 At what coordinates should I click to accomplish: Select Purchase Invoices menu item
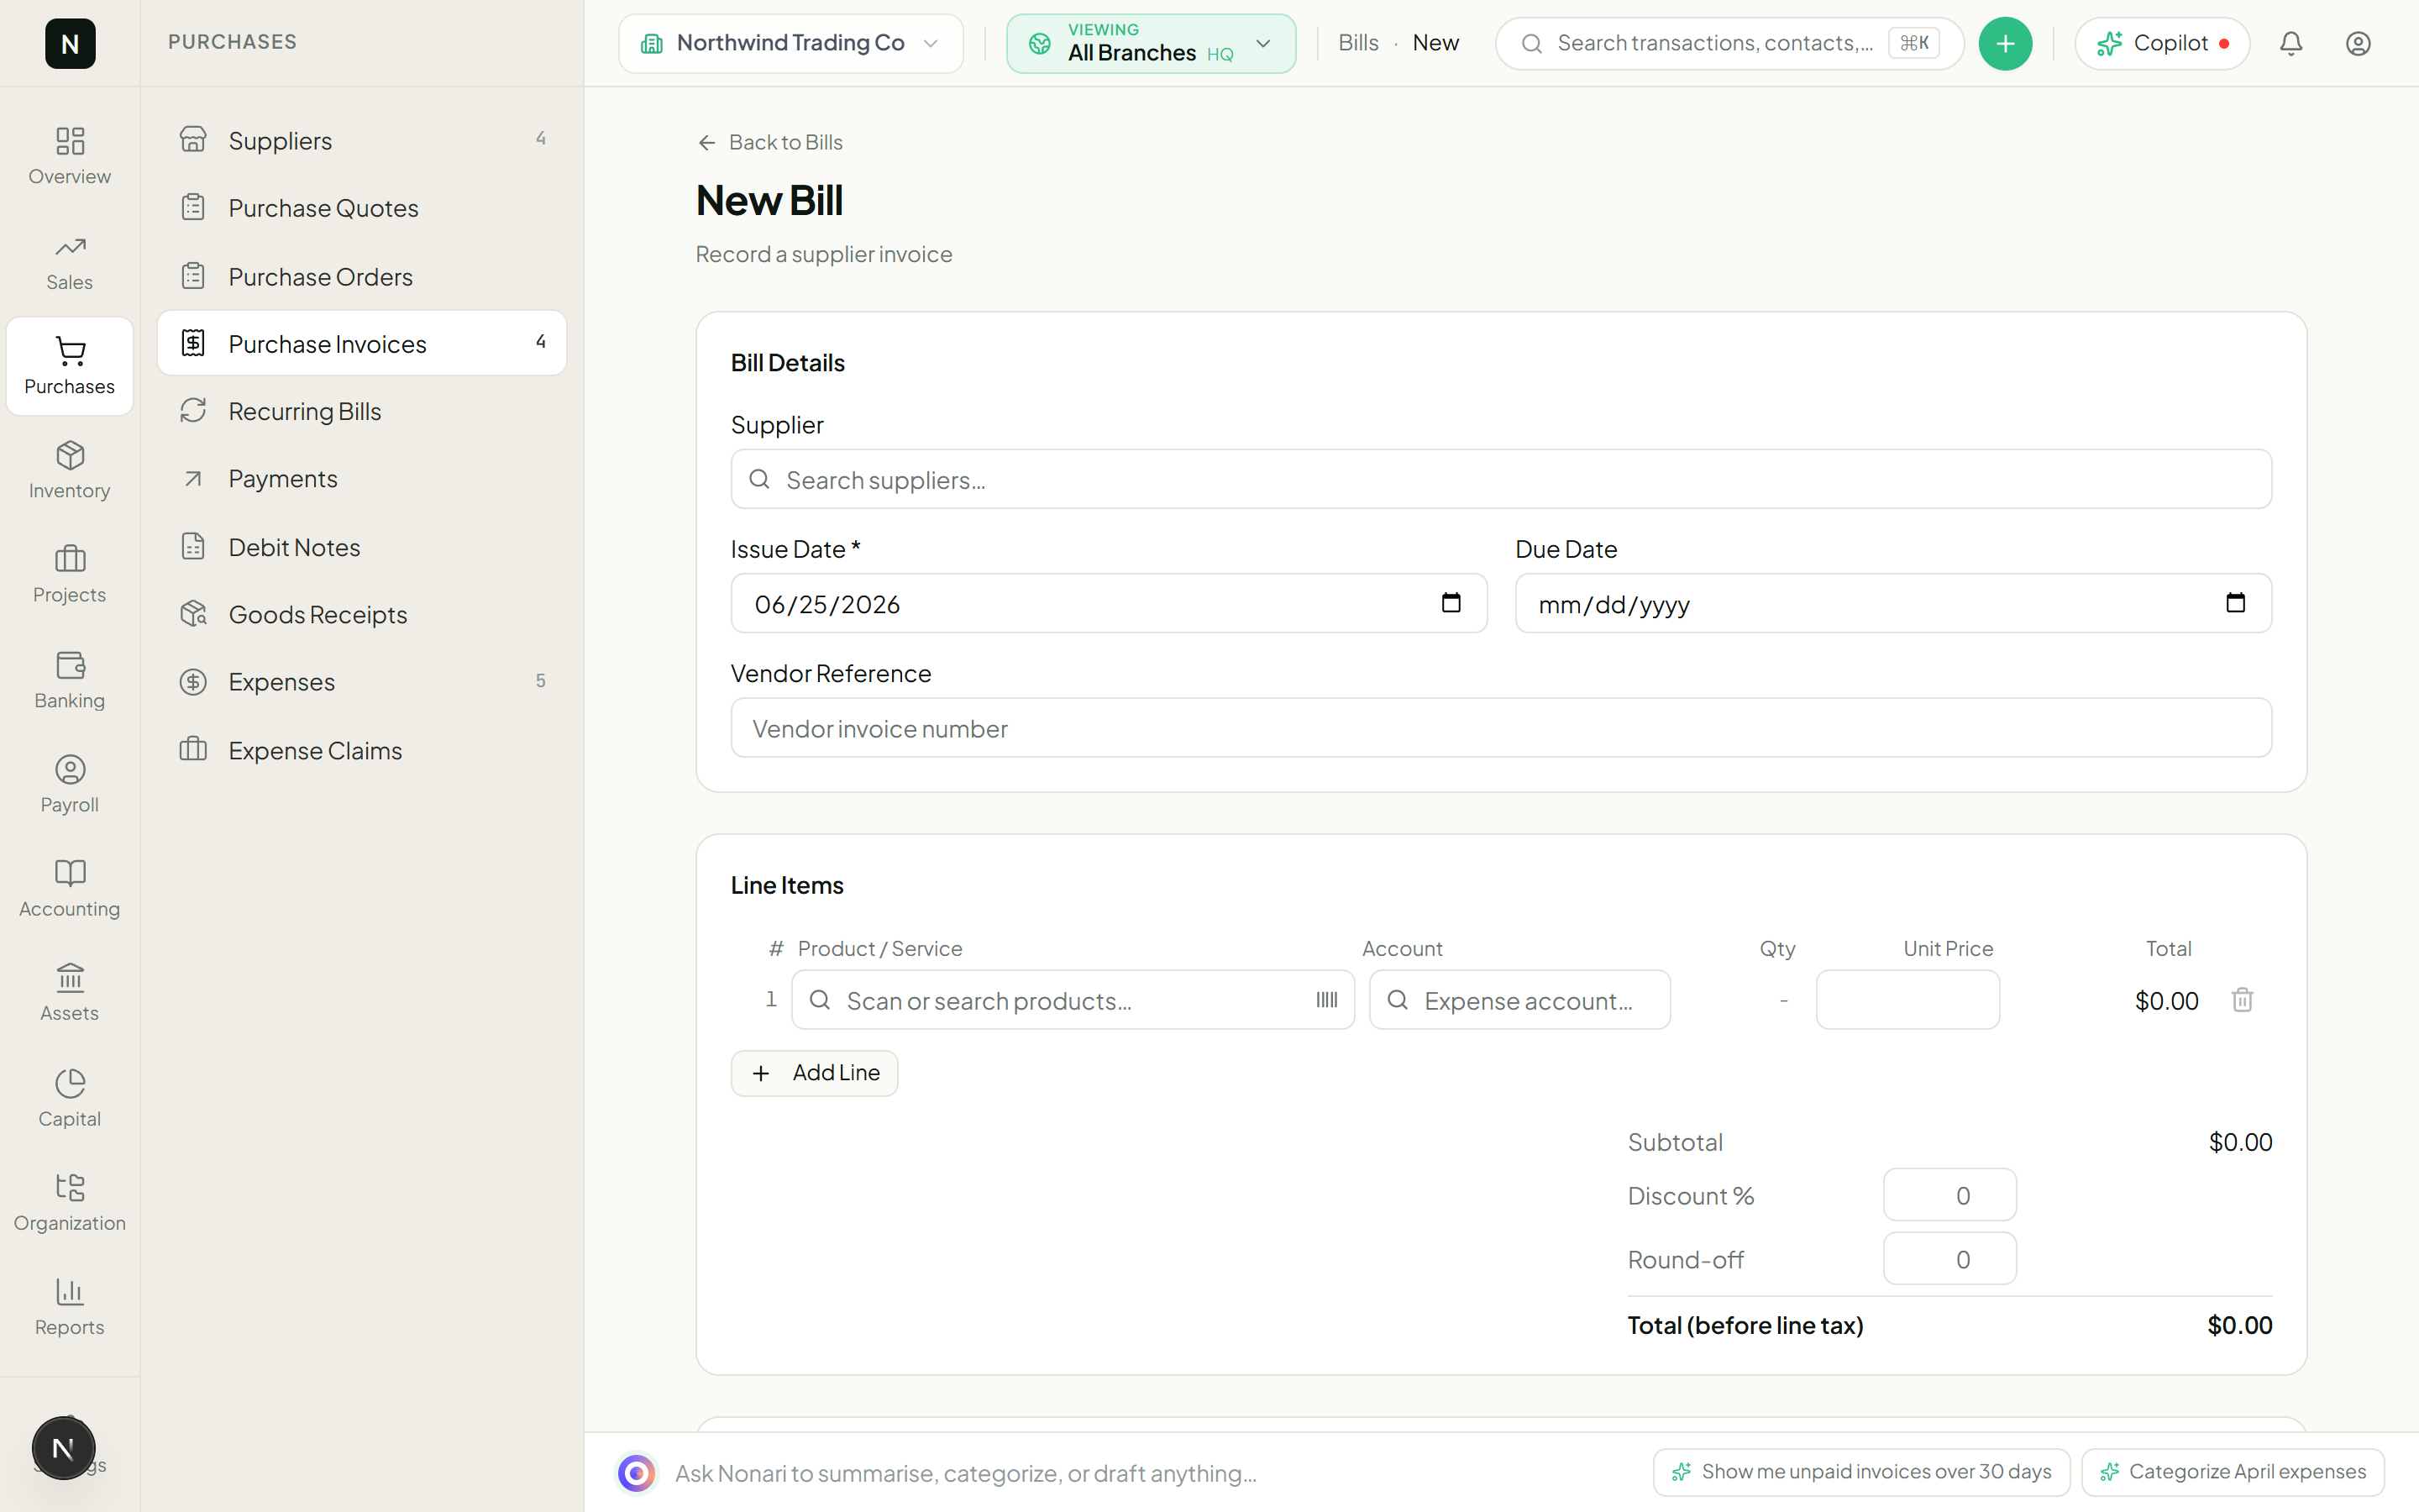tap(362, 343)
